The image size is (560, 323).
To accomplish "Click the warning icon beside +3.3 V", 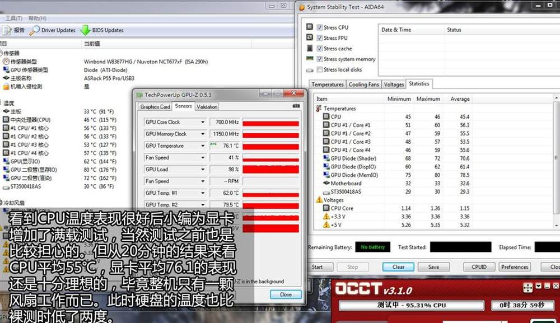I will [326, 216].
